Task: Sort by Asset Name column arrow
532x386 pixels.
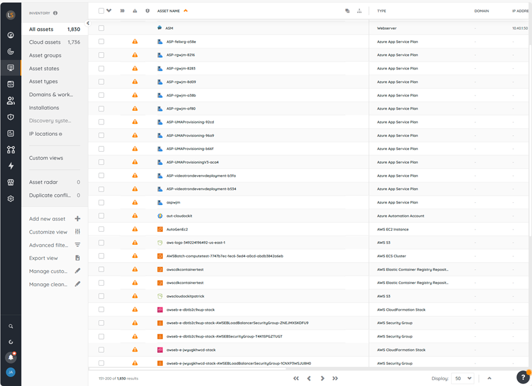Action: click(x=186, y=11)
